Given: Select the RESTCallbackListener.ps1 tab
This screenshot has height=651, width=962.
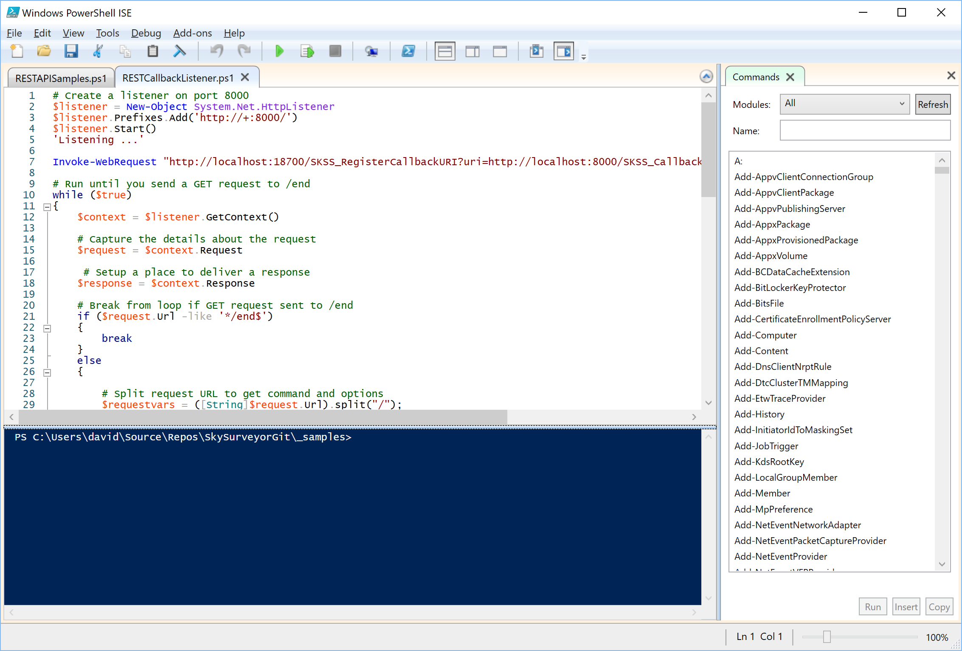Looking at the screenshot, I should point(178,78).
